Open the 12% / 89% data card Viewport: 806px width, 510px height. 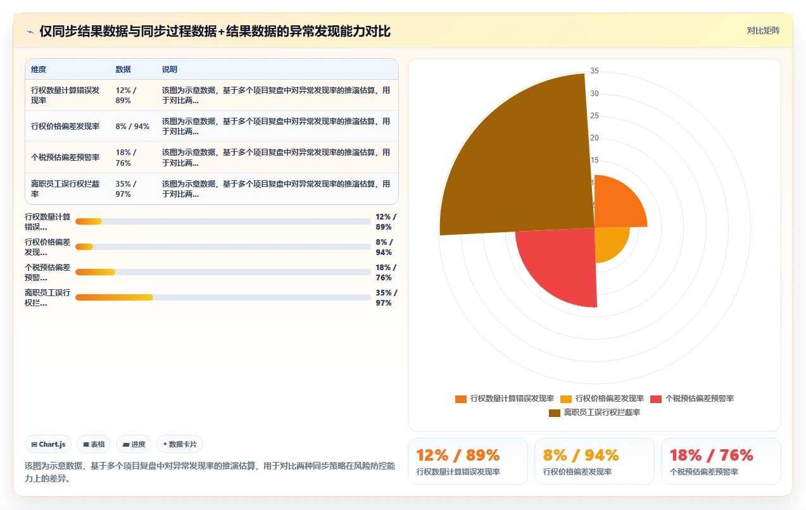tap(467, 461)
